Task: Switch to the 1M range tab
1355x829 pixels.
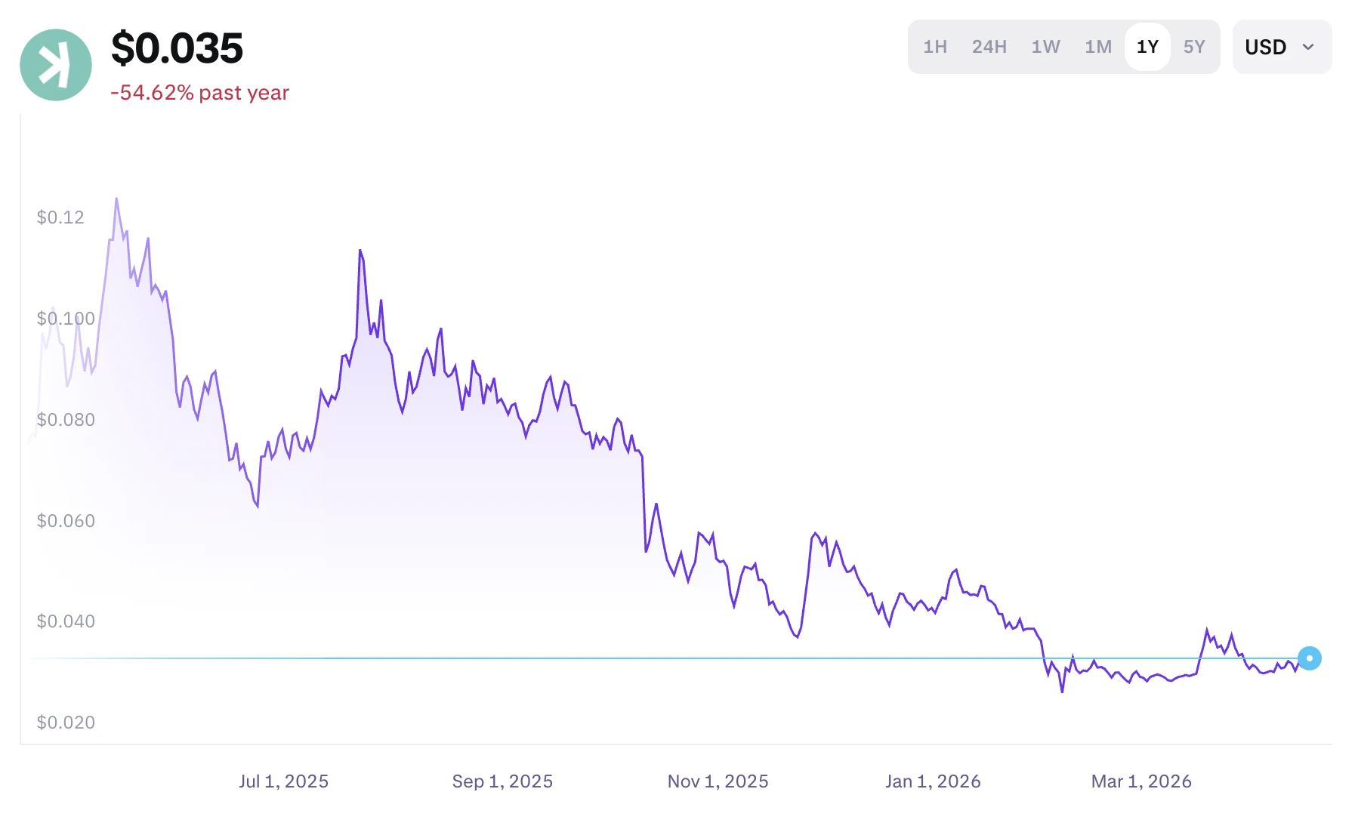Action: coord(1098,47)
